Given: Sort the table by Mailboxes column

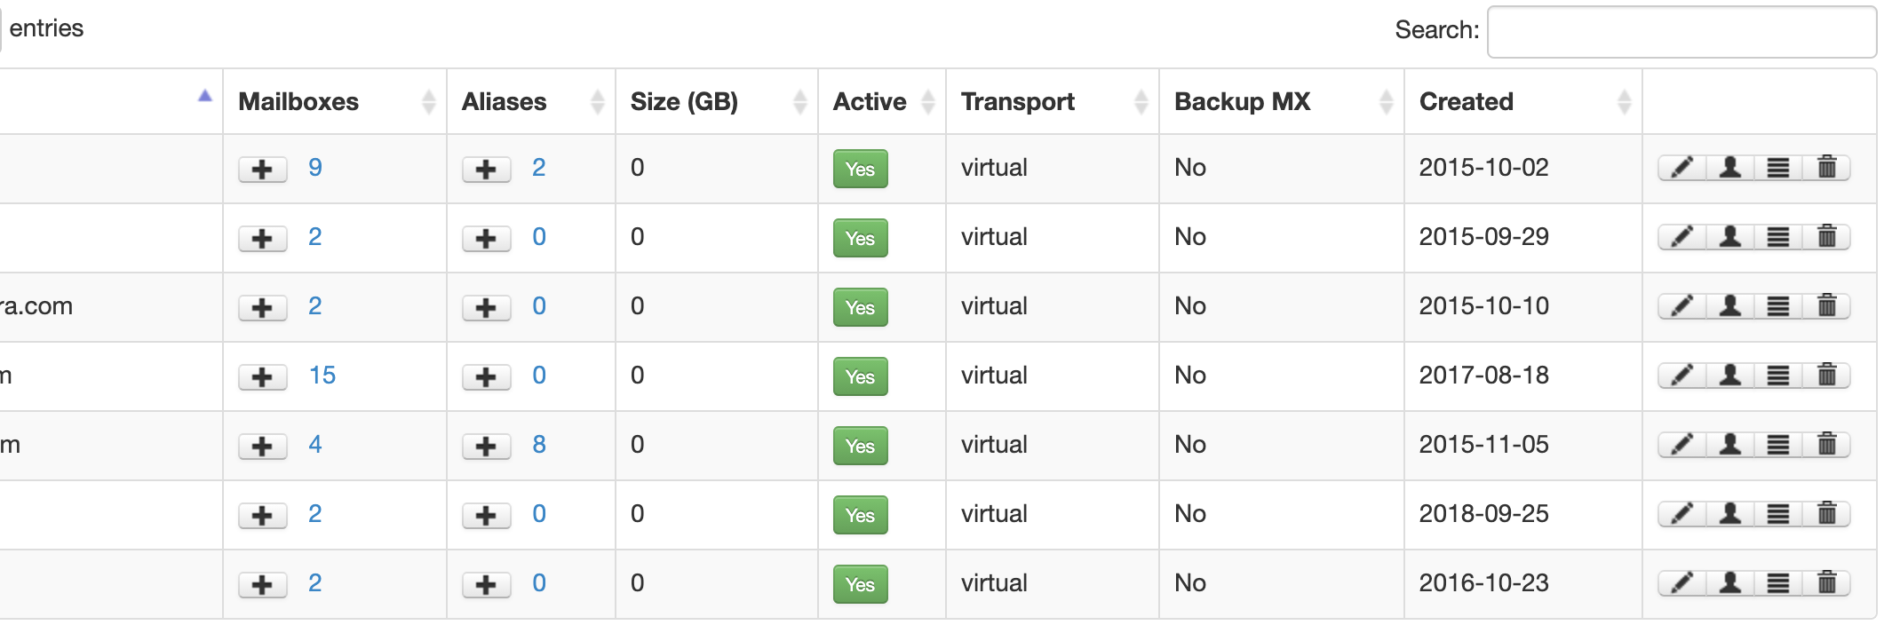Looking at the screenshot, I should coord(298,102).
